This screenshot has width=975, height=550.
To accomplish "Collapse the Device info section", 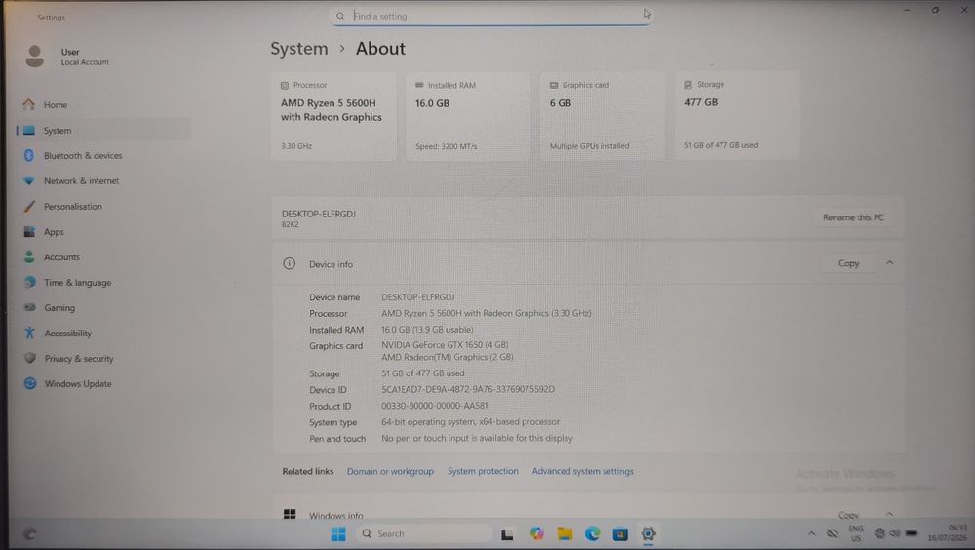I will click(890, 263).
